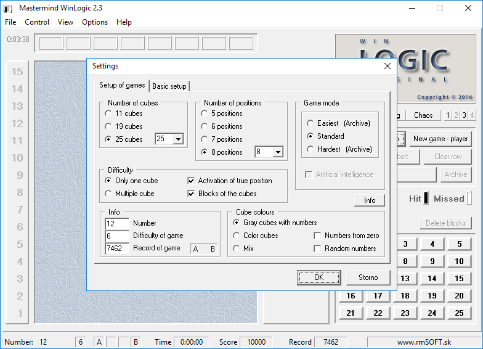Select Hardest (Archive) game mode
Viewport: 483px width, 349px height.
point(310,149)
